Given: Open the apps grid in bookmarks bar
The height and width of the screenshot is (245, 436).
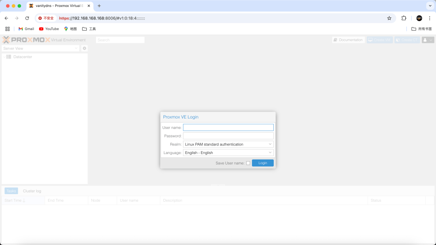Looking at the screenshot, I should (8, 29).
